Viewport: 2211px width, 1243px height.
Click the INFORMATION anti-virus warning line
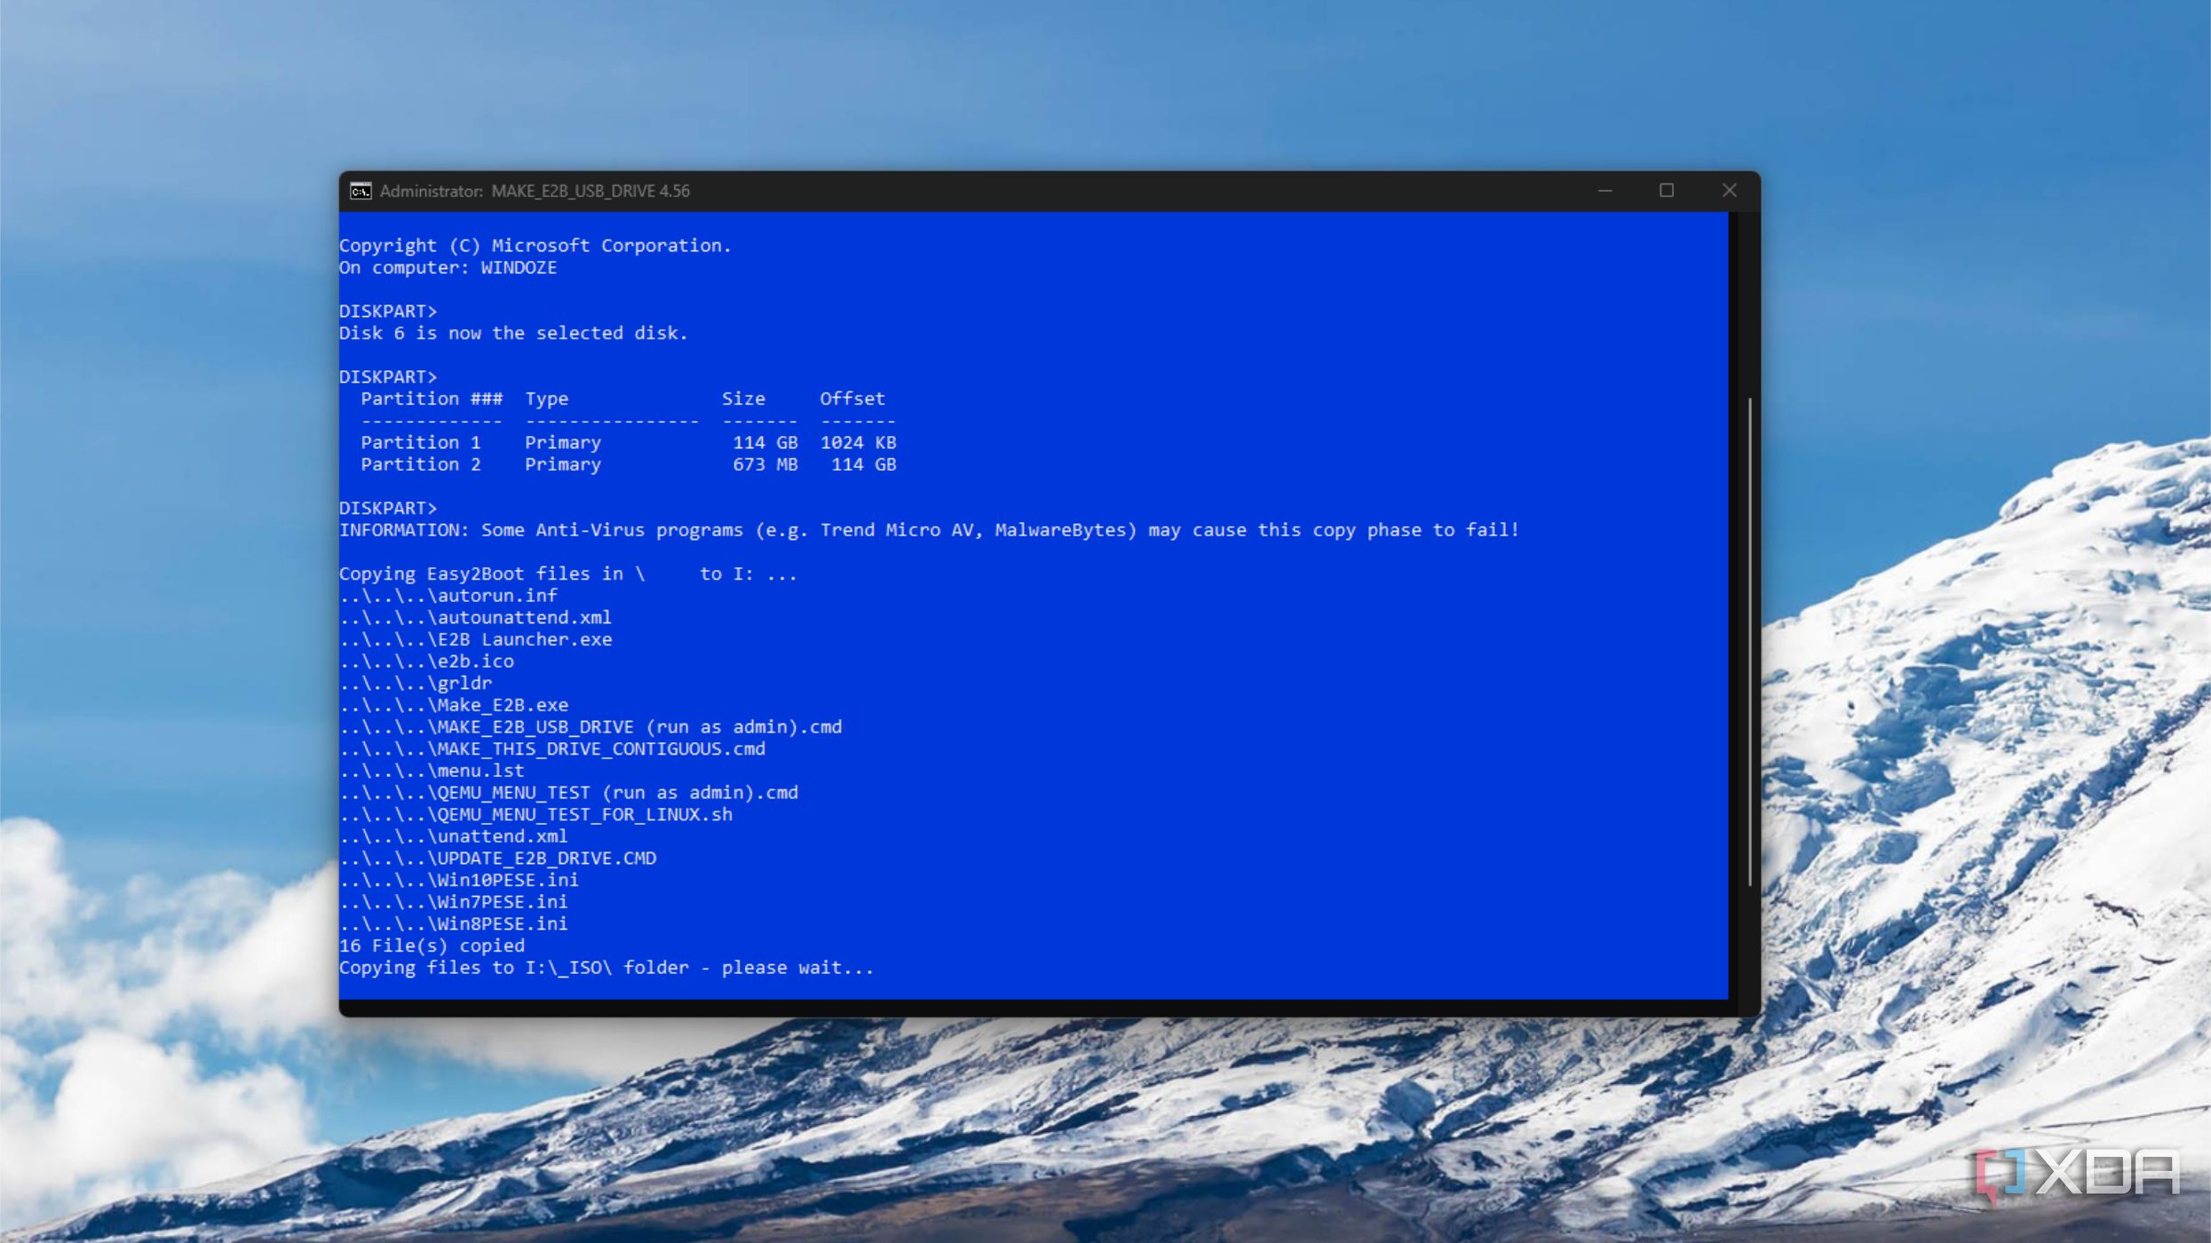pos(929,530)
